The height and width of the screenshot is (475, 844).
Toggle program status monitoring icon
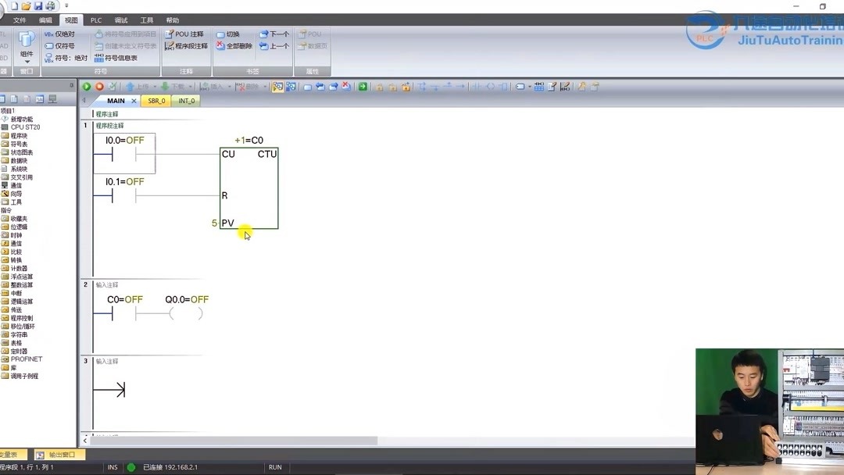tap(277, 87)
